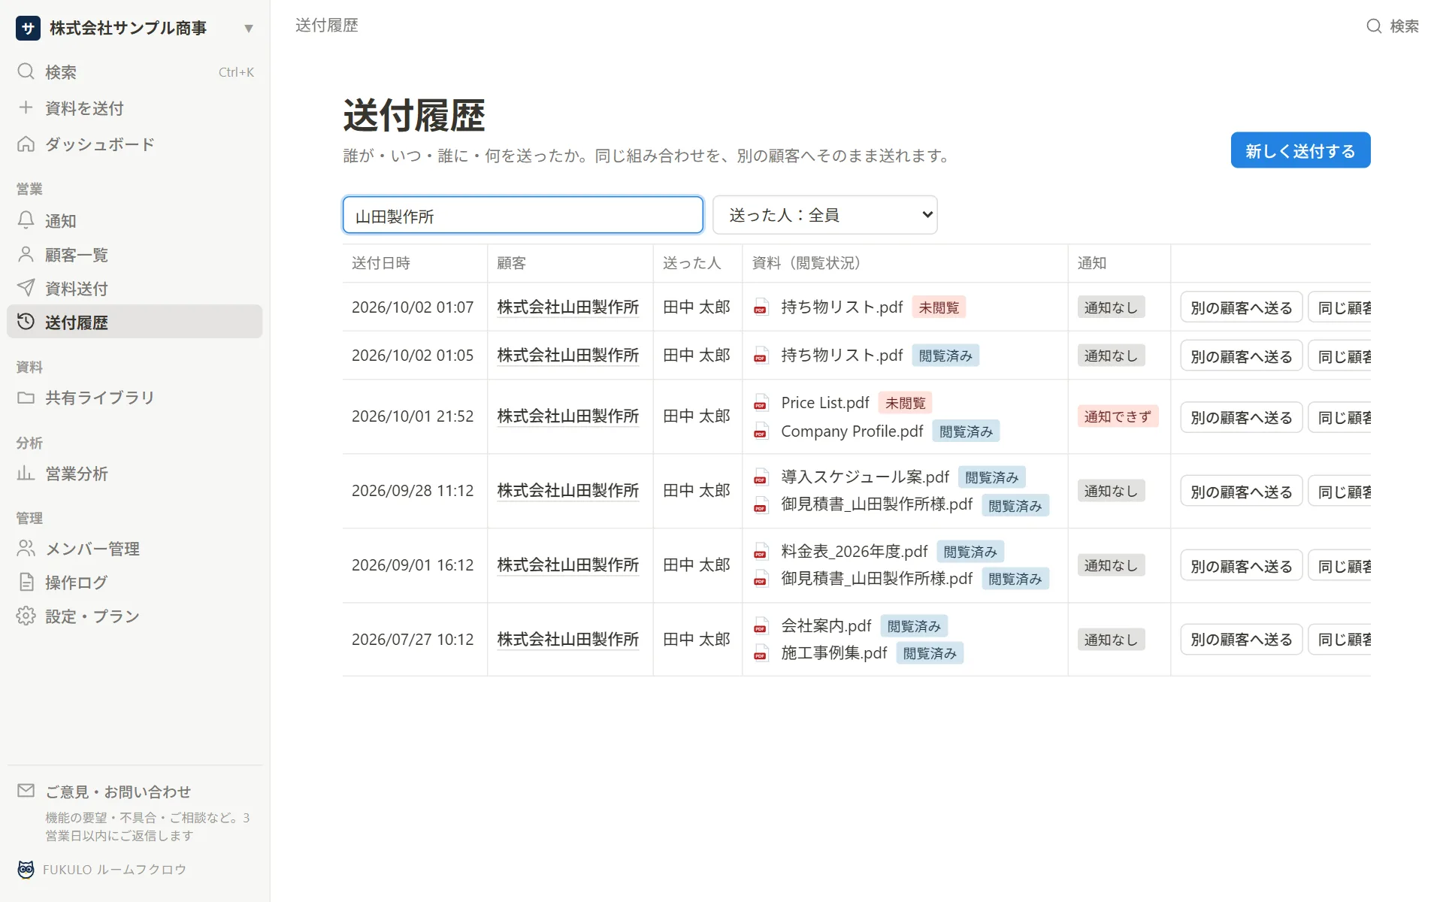Click the 共有ライブラリ folder icon
This screenshot has width=1443, height=902.
point(26,397)
